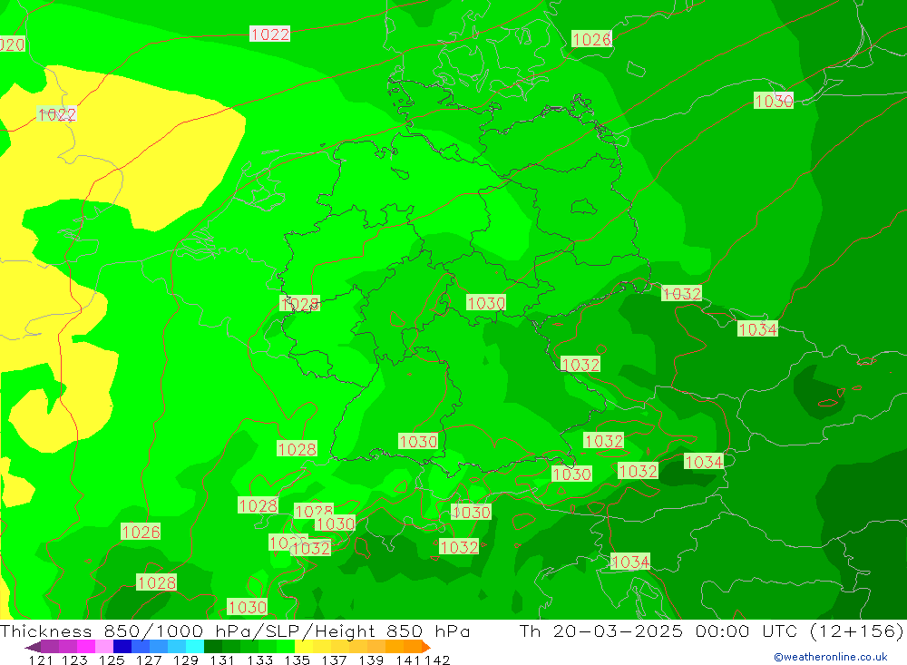
Task: Click the 'Th 20-03-2025 00:00 UTC (12+156)' timestamp
Action: 711,631
